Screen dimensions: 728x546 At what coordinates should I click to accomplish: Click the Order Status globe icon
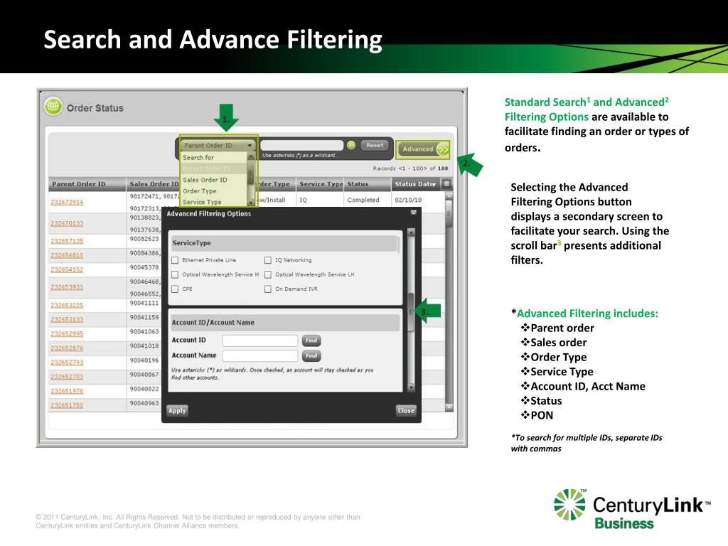(x=53, y=107)
